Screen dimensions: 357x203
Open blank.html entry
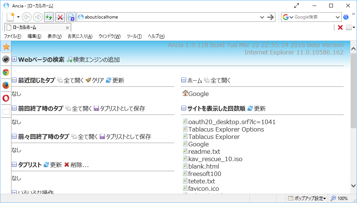[x=204, y=166]
